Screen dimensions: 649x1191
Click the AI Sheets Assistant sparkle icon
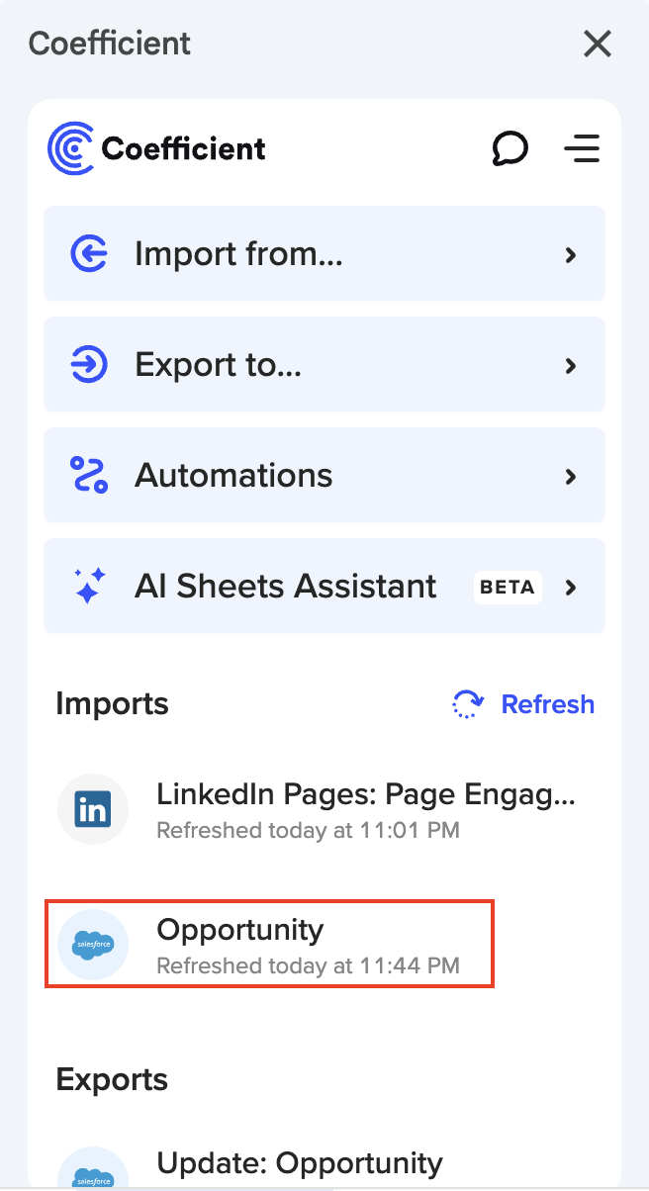point(89,587)
